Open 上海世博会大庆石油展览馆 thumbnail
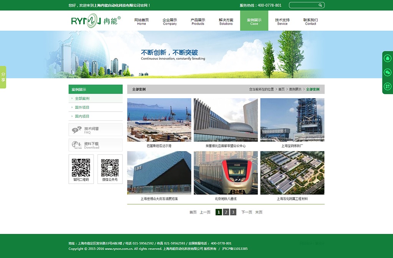Screen dimensions: 393x258 pos(159,173)
